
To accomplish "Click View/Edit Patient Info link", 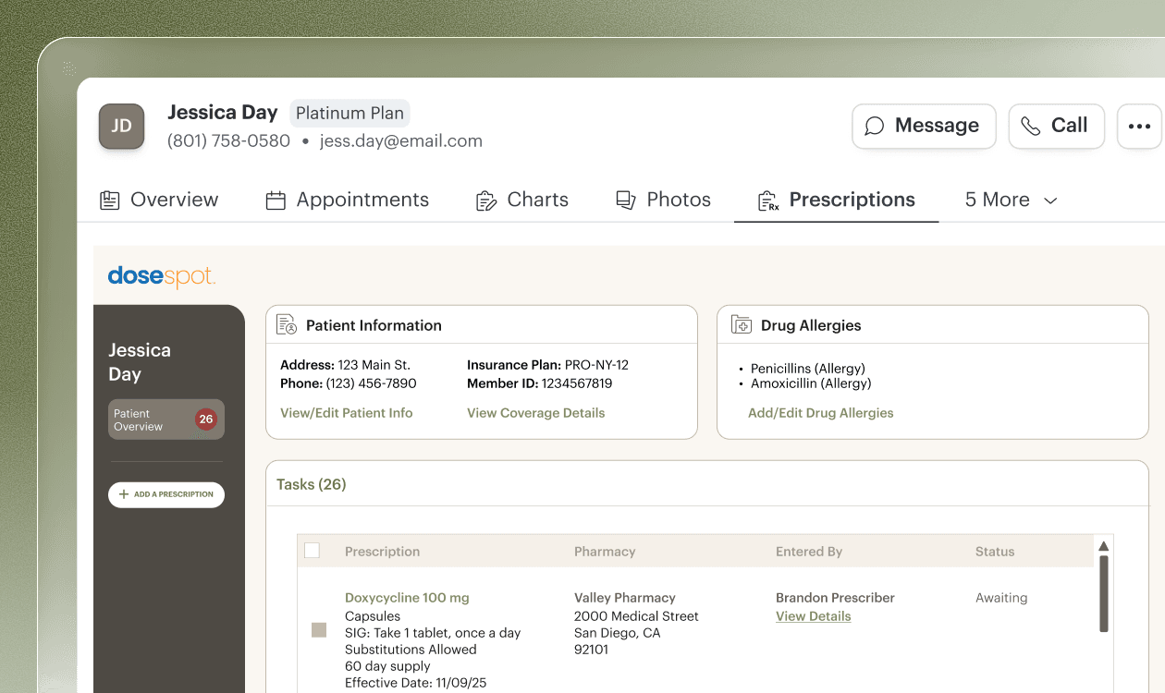I will (x=347, y=413).
